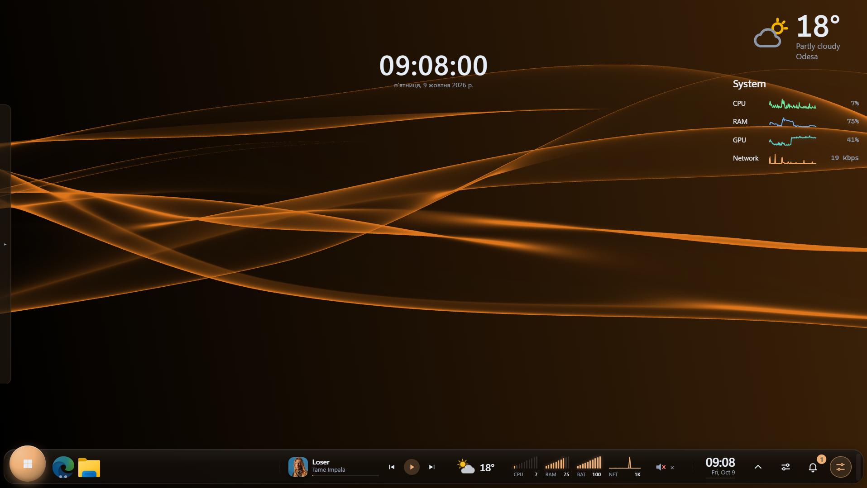This screenshot has width=867, height=488.
Task: Click the Network activity graph in the System widget
Action: [793, 158]
